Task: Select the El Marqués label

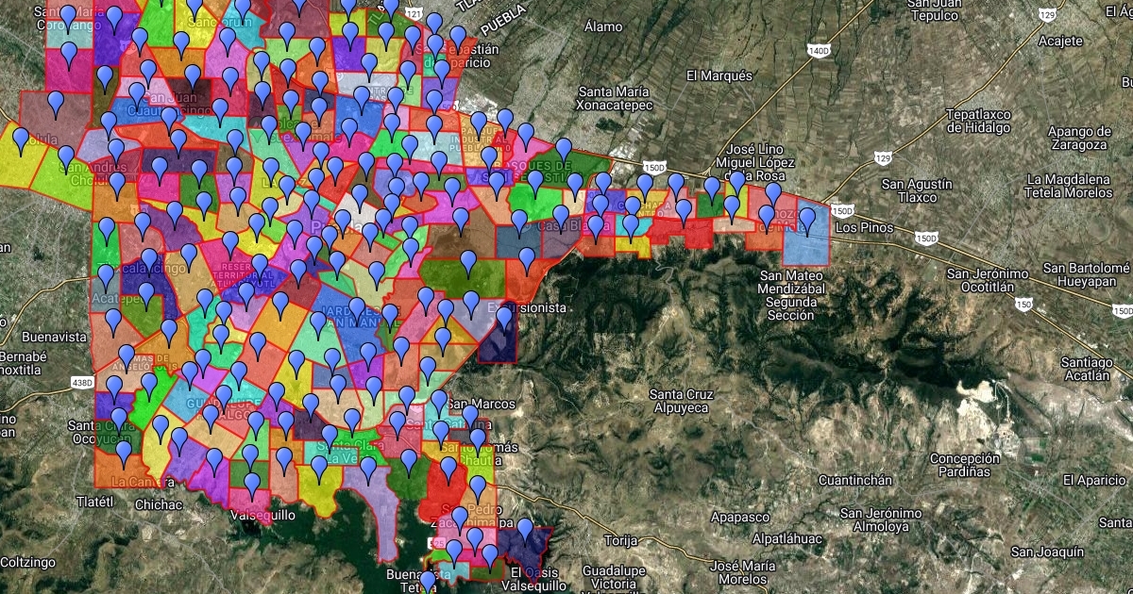Action: click(x=719, y=75)
